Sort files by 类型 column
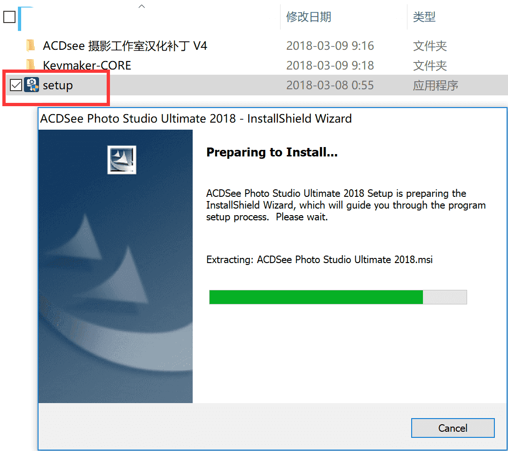This screenshot has height=451, width=508. [424, 17]
